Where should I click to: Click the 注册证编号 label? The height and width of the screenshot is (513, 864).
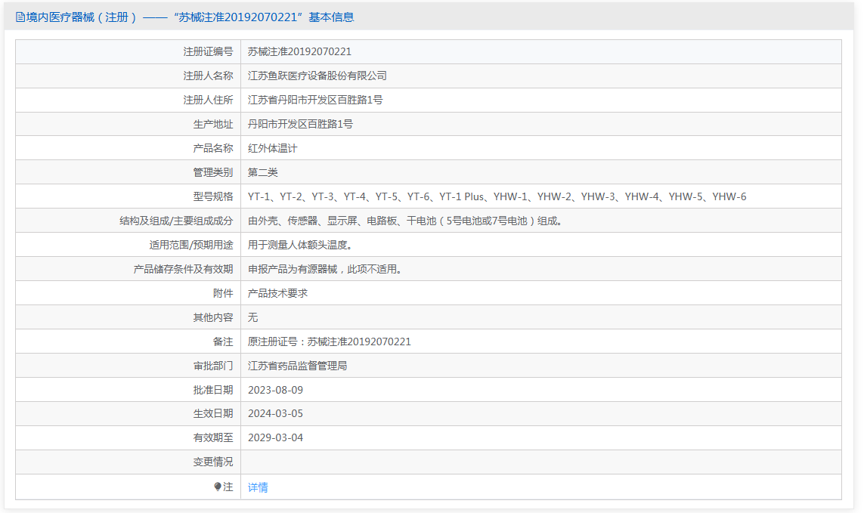coord(209,51)
